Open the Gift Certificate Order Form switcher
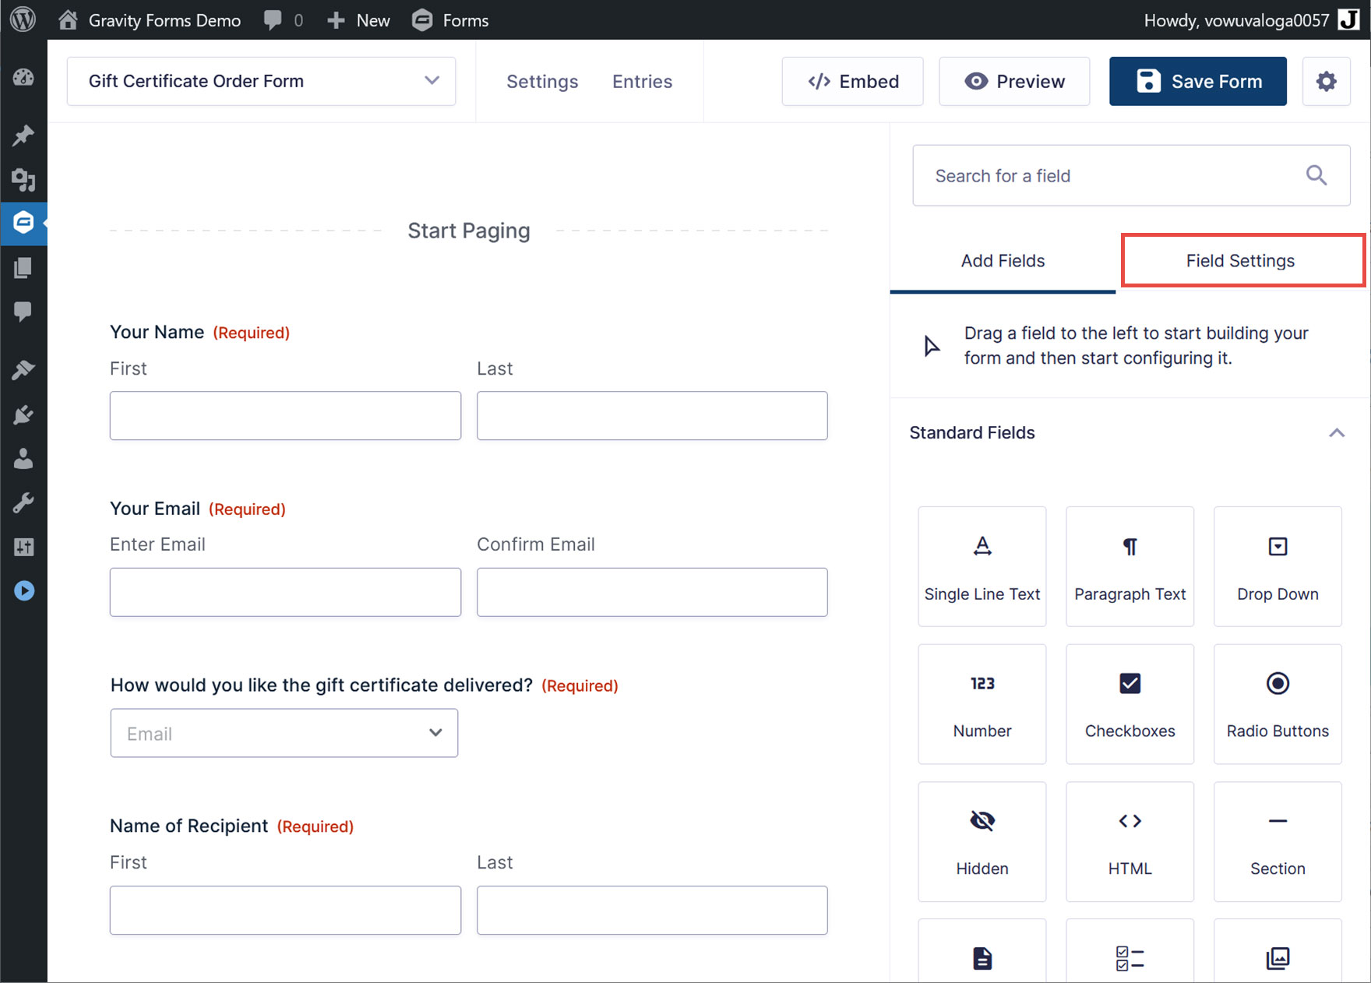 [261, 81]
